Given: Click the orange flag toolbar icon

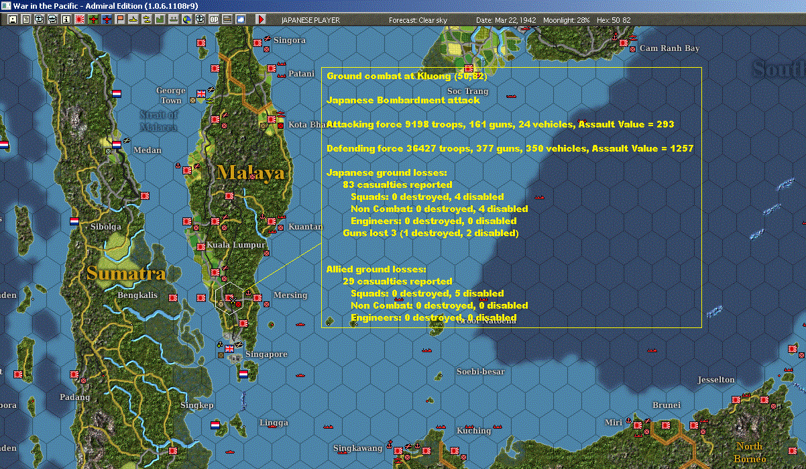Looking at the screenshot, I should (121, 19).
